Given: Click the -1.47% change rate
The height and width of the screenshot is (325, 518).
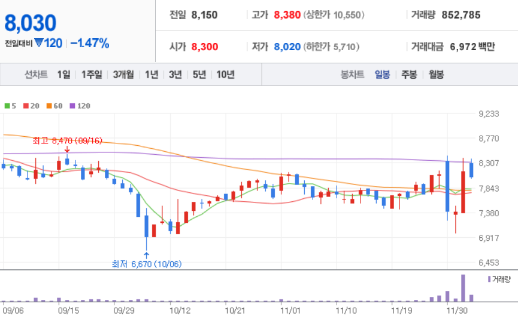Looking at the screenshot, I should (x=89, y=43).
